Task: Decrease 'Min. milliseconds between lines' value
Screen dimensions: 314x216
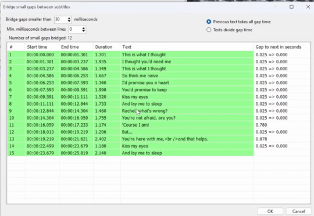Action: tap(84, 31)
